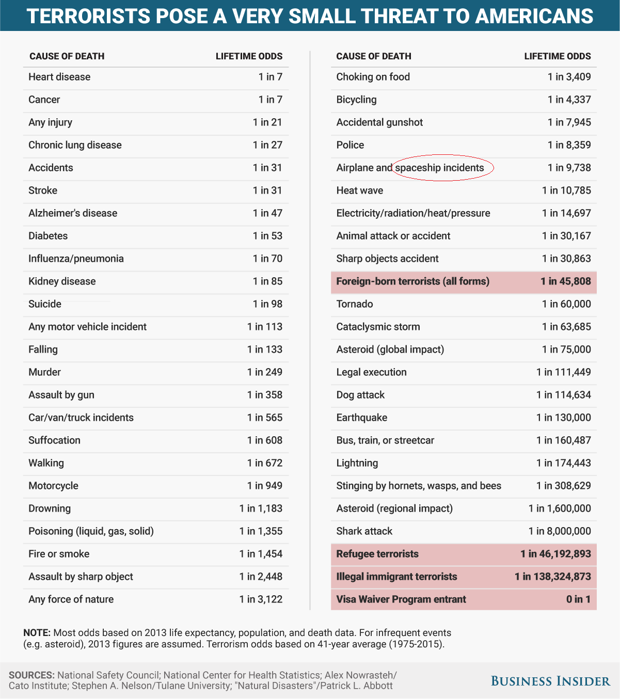Select the Illegal immigrant terrorists row
The height and width of the screenshot is (699, 620).
click(x=464, y=577)
